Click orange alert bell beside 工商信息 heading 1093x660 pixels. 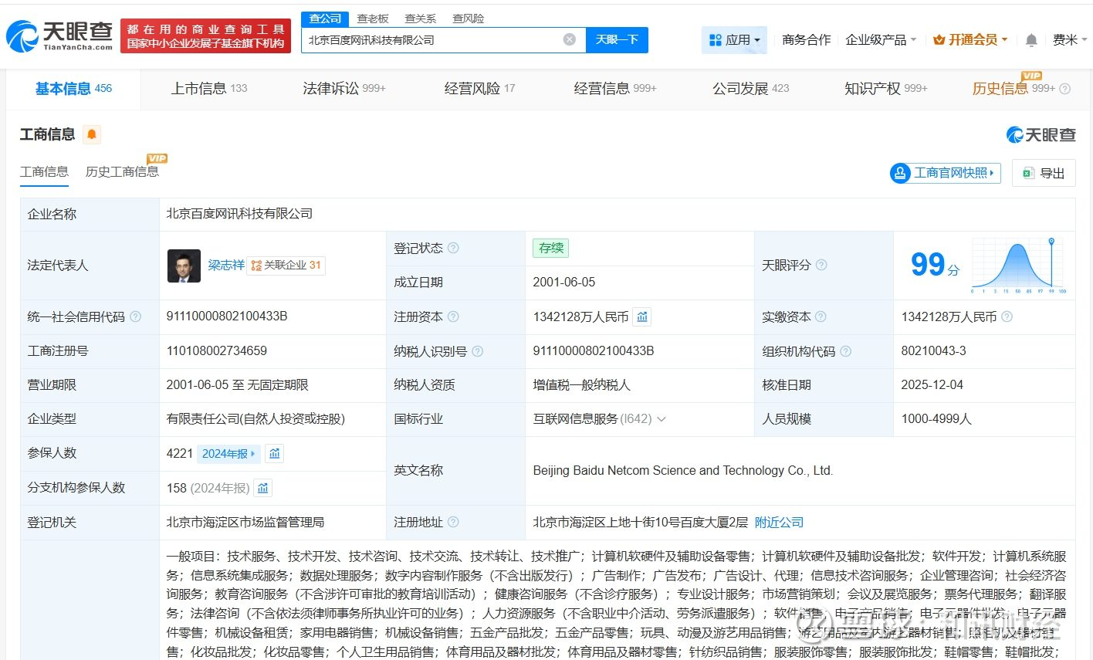92,135
